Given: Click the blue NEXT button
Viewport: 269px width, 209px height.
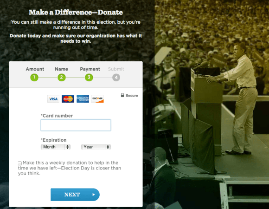Looking at the screenshot, I should [x=75, y=195].
